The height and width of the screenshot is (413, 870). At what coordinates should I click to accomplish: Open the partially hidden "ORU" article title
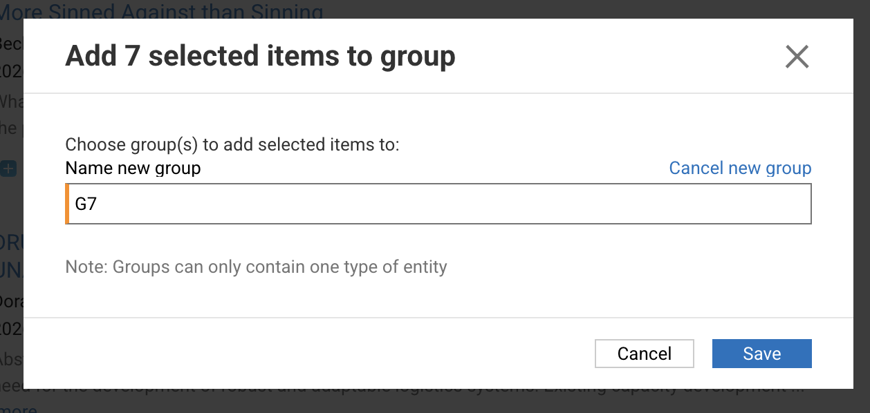click(x=12, y=243)
